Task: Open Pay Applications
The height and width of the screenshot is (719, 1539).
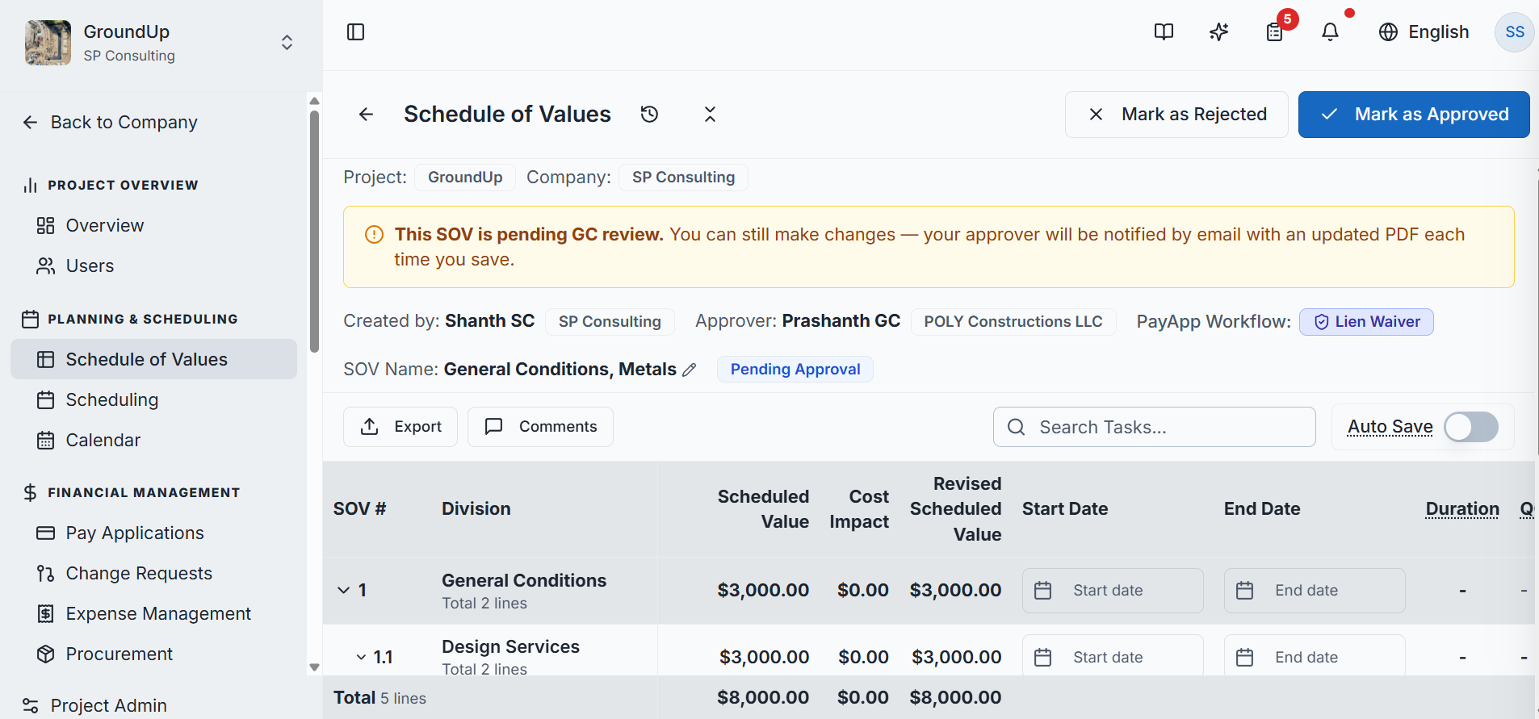Action: [x=153, y=533]
